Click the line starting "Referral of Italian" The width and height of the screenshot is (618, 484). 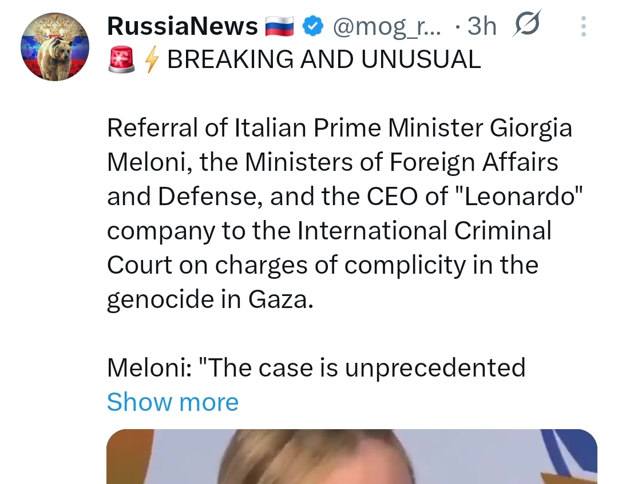pyautogui.click(x=339, y=128)
